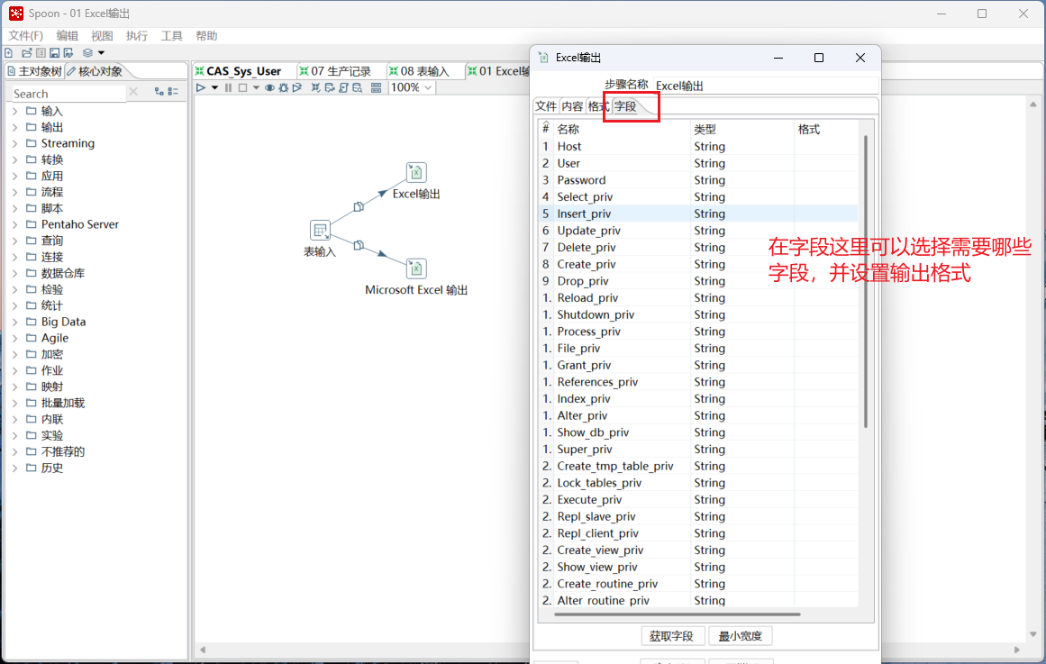
Task: Click the Pause transformation icon
Action: pyautogui.click(x=229, y=87)
